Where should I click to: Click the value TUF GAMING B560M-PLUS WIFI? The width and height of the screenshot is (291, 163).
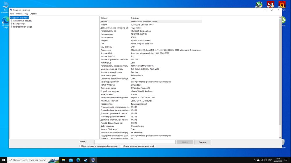[x=145, y=69]
